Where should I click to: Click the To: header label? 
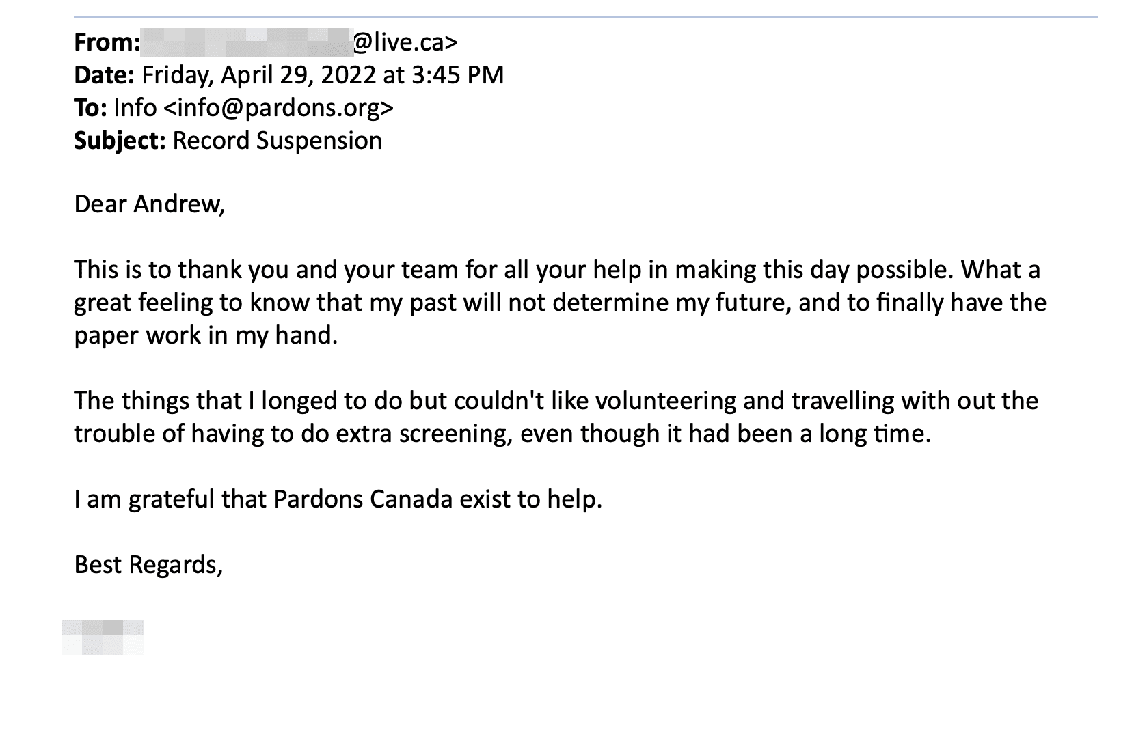coord(90,108)
